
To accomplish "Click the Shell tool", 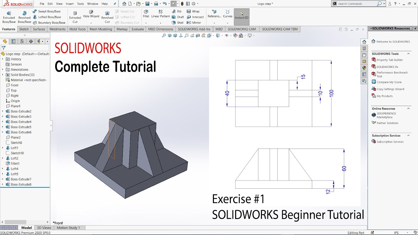I will [x=178, y=23].
